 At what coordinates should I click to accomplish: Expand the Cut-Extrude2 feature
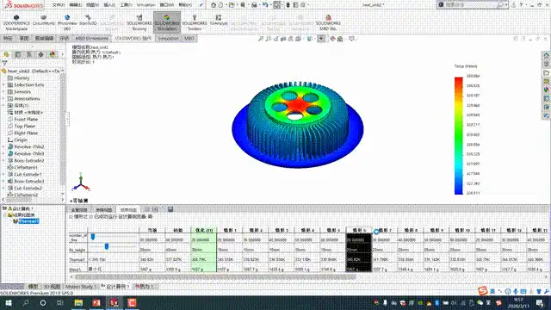3,188
